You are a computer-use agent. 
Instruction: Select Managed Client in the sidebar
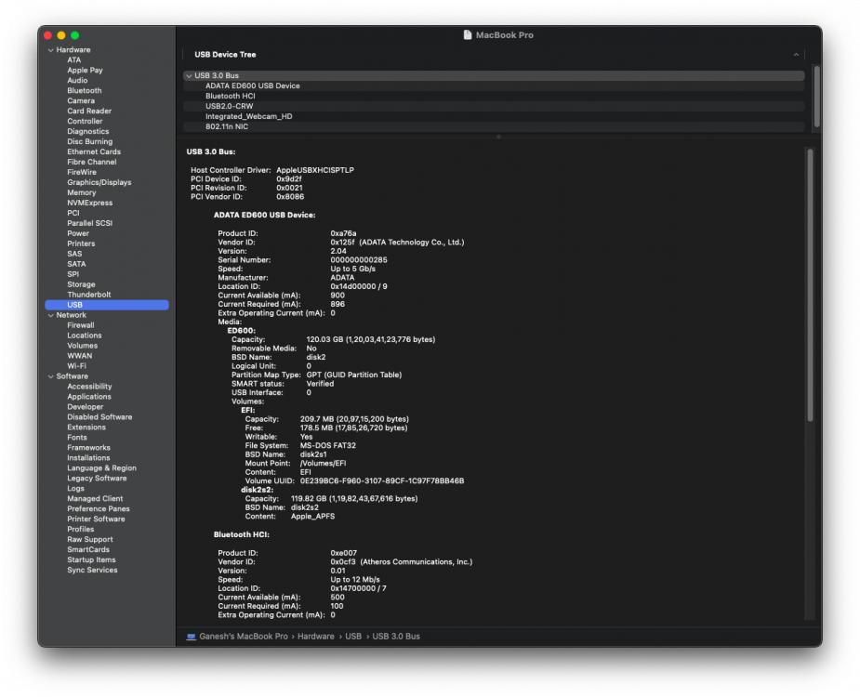point(95,499)
